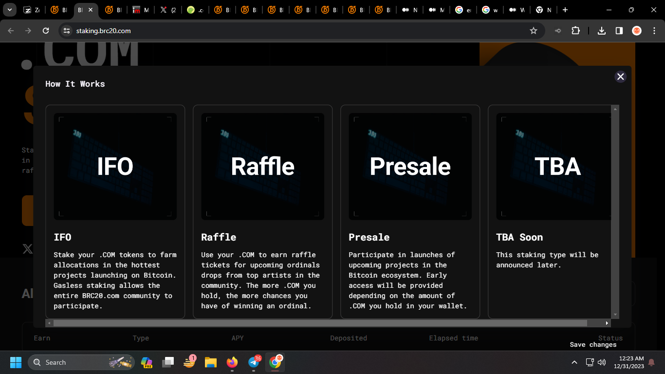This screenshot has width=665, height=374.
Task: Show hidden system tray icons
Action: point(574,362)
